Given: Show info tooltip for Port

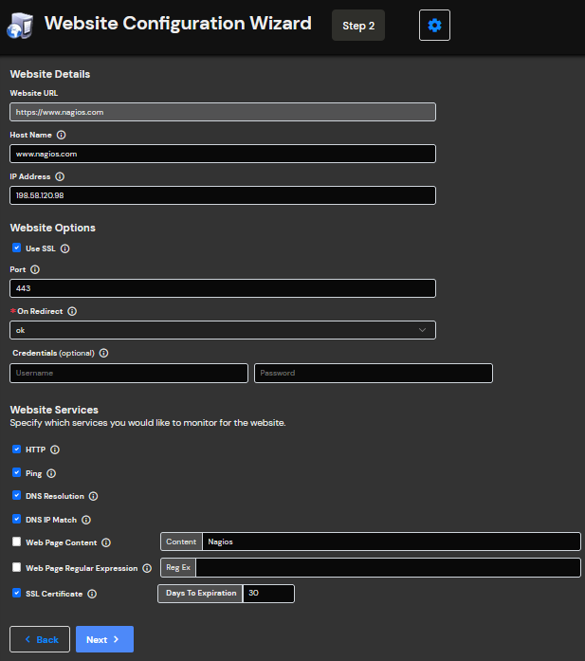Looking at the screenshot, I should pyautogui.click(x=35, y=269).
